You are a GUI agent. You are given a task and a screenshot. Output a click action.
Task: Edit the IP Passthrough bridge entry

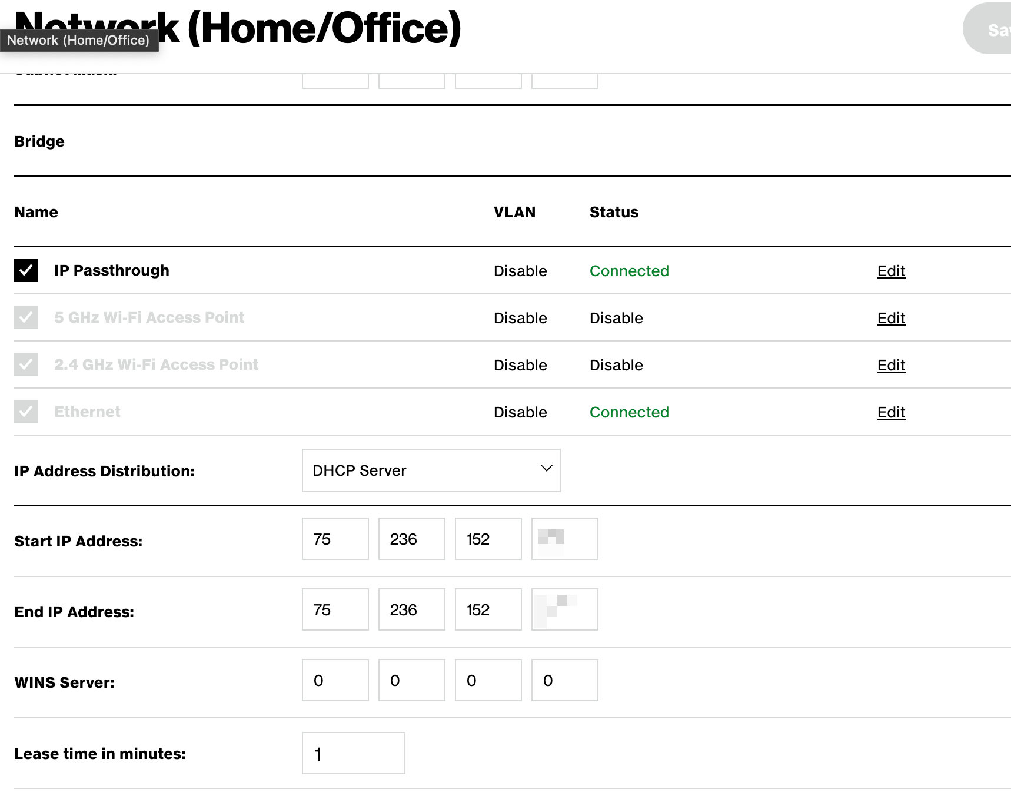[x=890, y=271]
